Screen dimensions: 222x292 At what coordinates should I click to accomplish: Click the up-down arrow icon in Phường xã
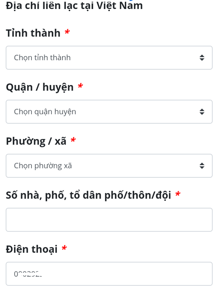(202, 166)
